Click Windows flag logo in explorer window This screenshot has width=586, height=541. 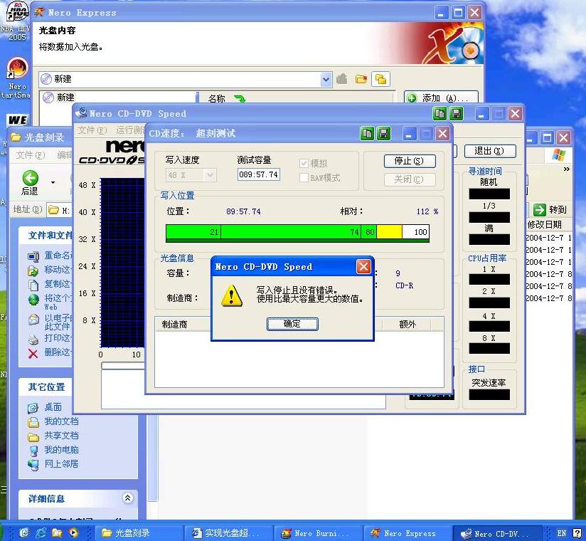(559, 154)
